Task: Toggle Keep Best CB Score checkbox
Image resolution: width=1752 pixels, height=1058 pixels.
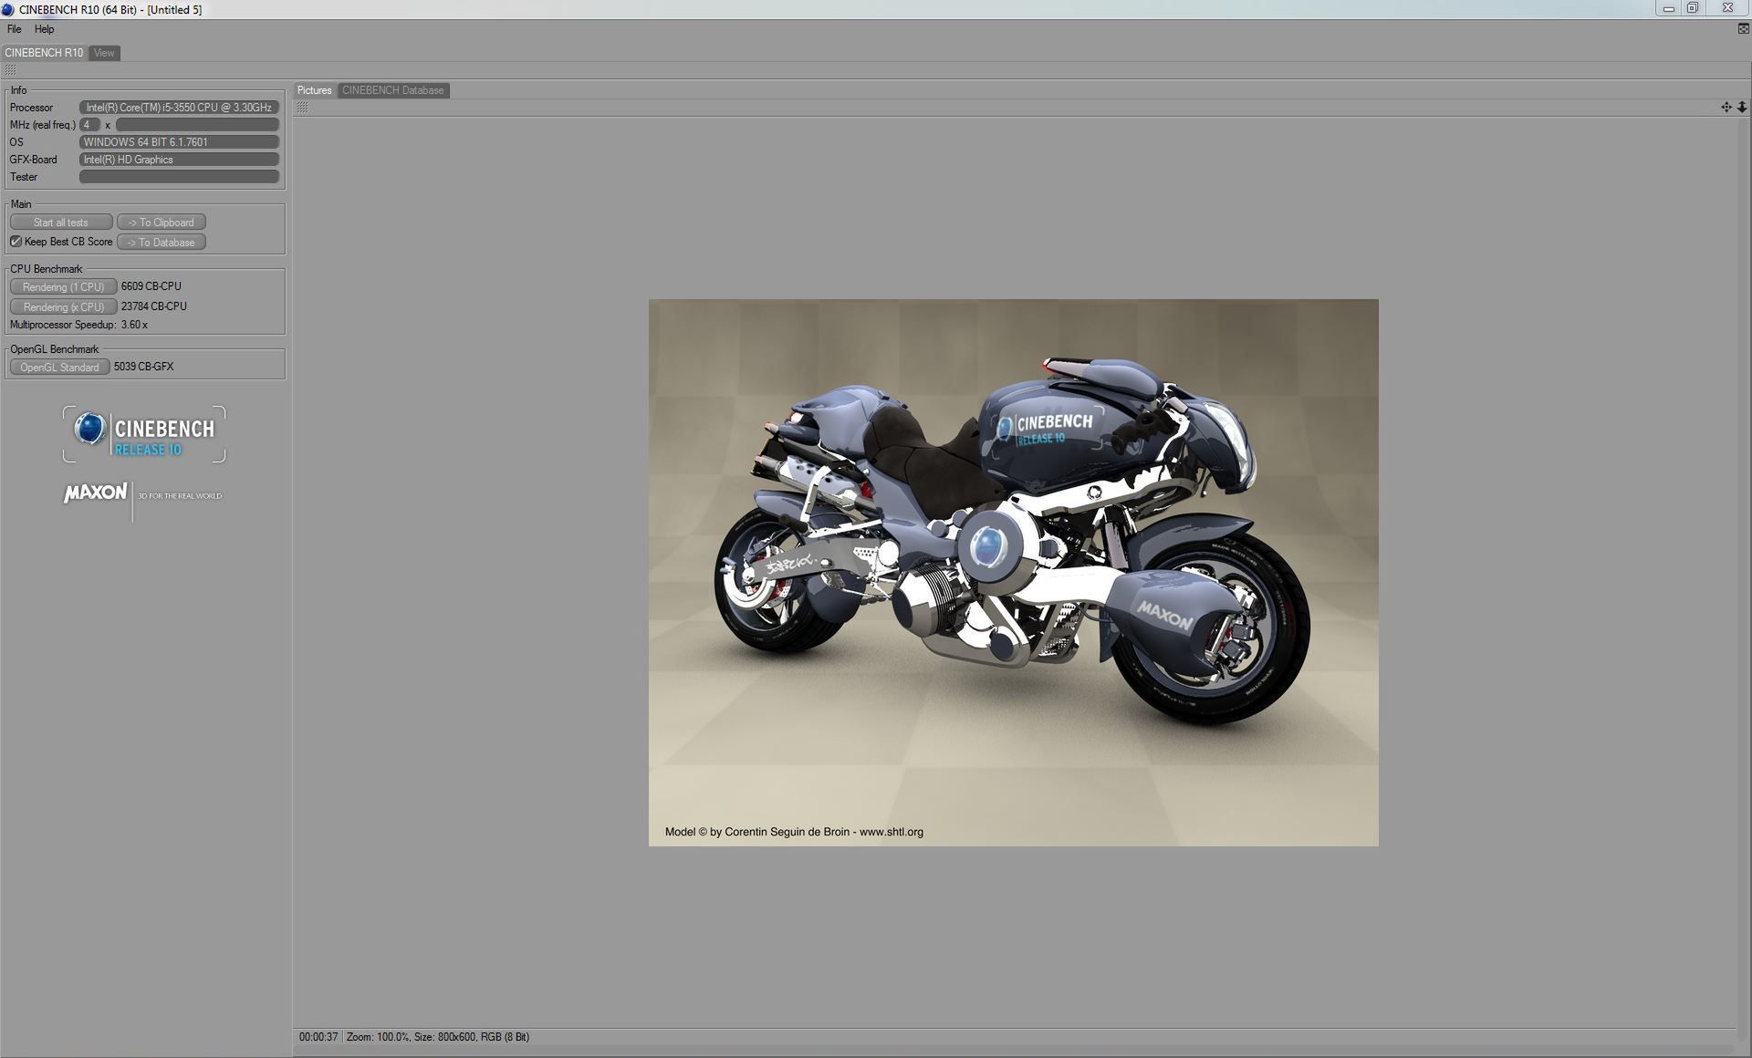Action: pos(16,242)
